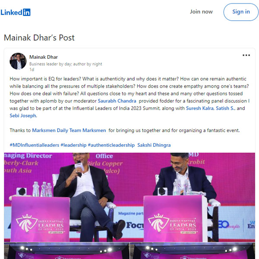The width and height of the screenshot is (259, 259).
Task: Open Mainak Dhar's profile name link
Action: 44,57
